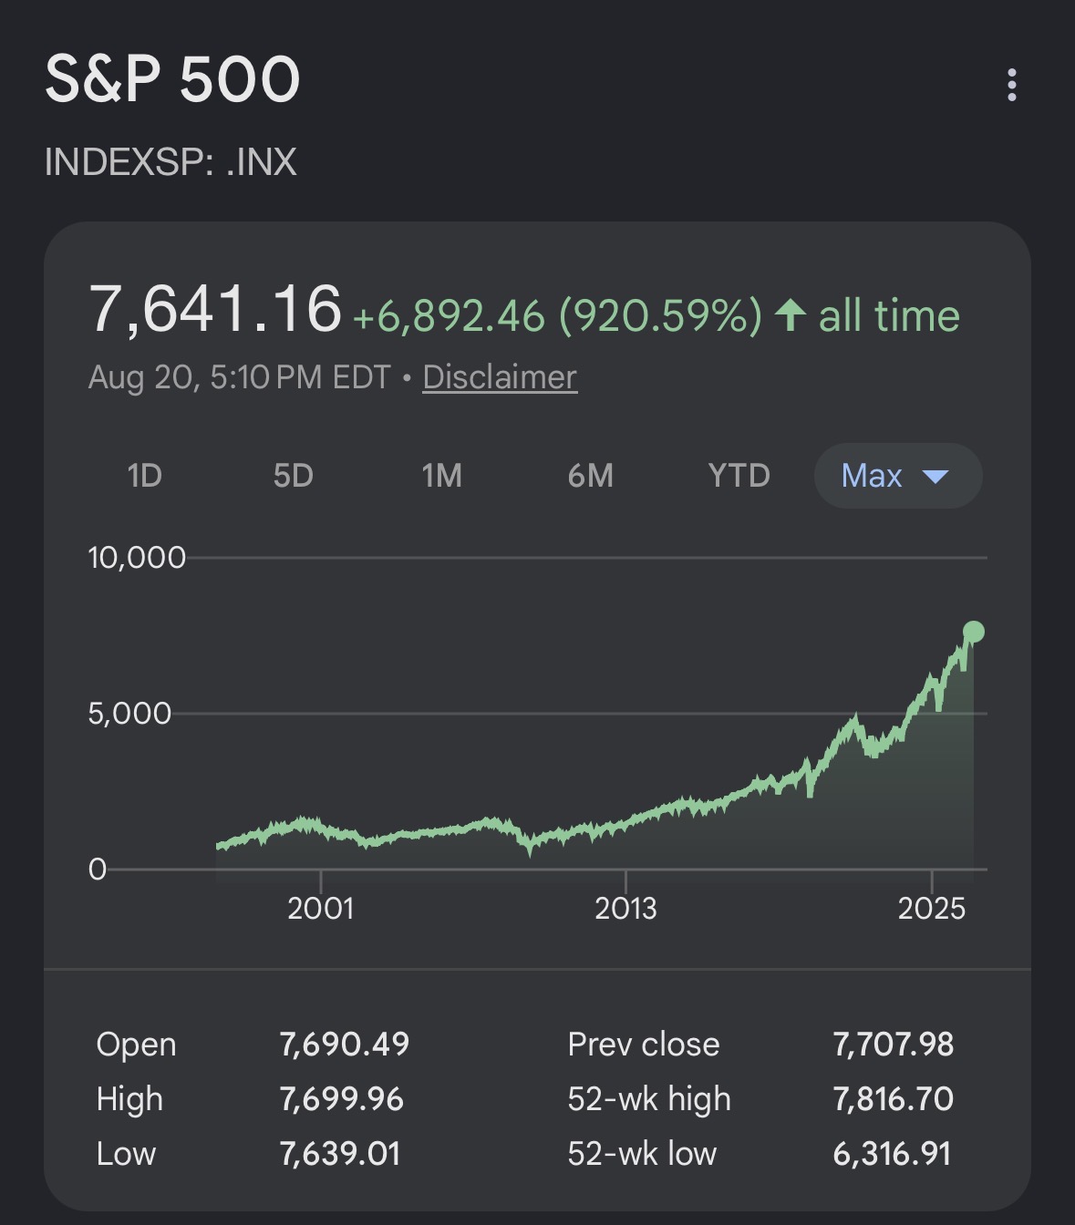Click the Prev close value 7,707.98
1075x1225 pixels.
[x=893, y=1045]
